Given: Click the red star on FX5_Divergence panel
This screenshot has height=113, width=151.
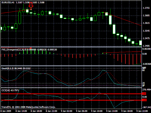Looking at the screenshot, I should (x=31, y=48).
